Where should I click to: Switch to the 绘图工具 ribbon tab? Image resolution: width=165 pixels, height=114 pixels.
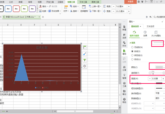tap(71, 2)
